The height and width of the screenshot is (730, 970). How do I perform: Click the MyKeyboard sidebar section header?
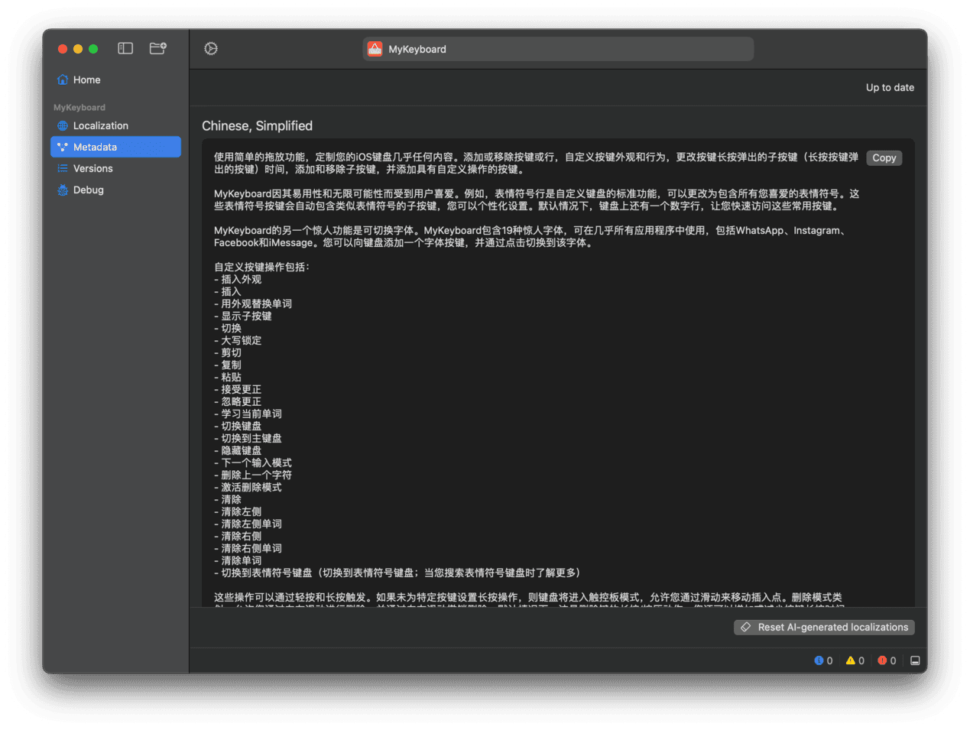tap(79, 107)
